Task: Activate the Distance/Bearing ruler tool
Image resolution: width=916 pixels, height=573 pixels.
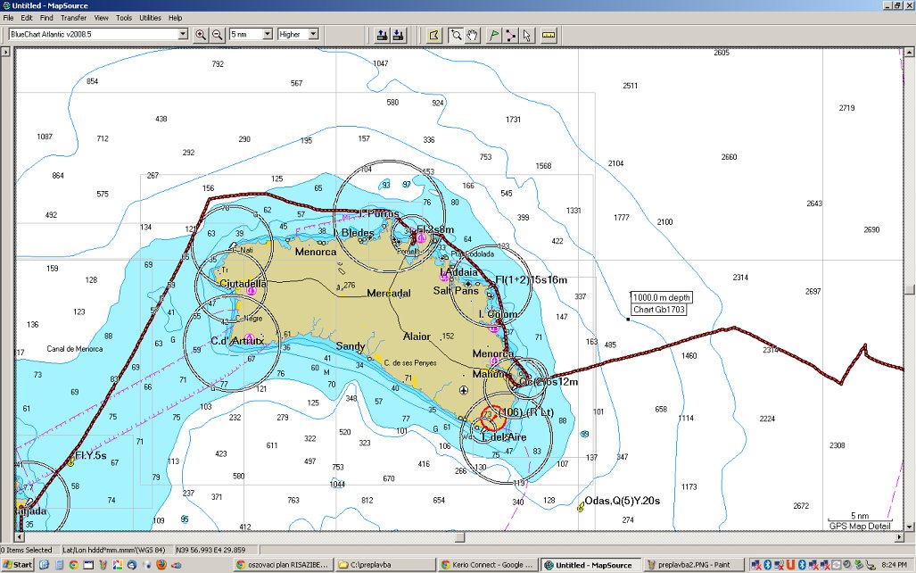Action: (549, 35)
